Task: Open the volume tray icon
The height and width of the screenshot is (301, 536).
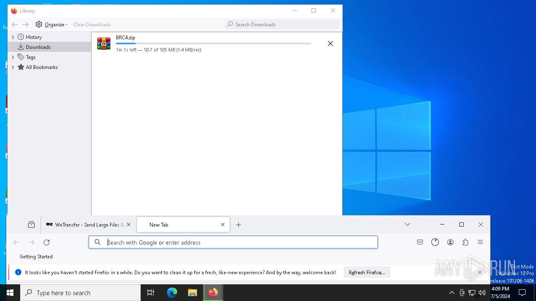Action: 482,293
